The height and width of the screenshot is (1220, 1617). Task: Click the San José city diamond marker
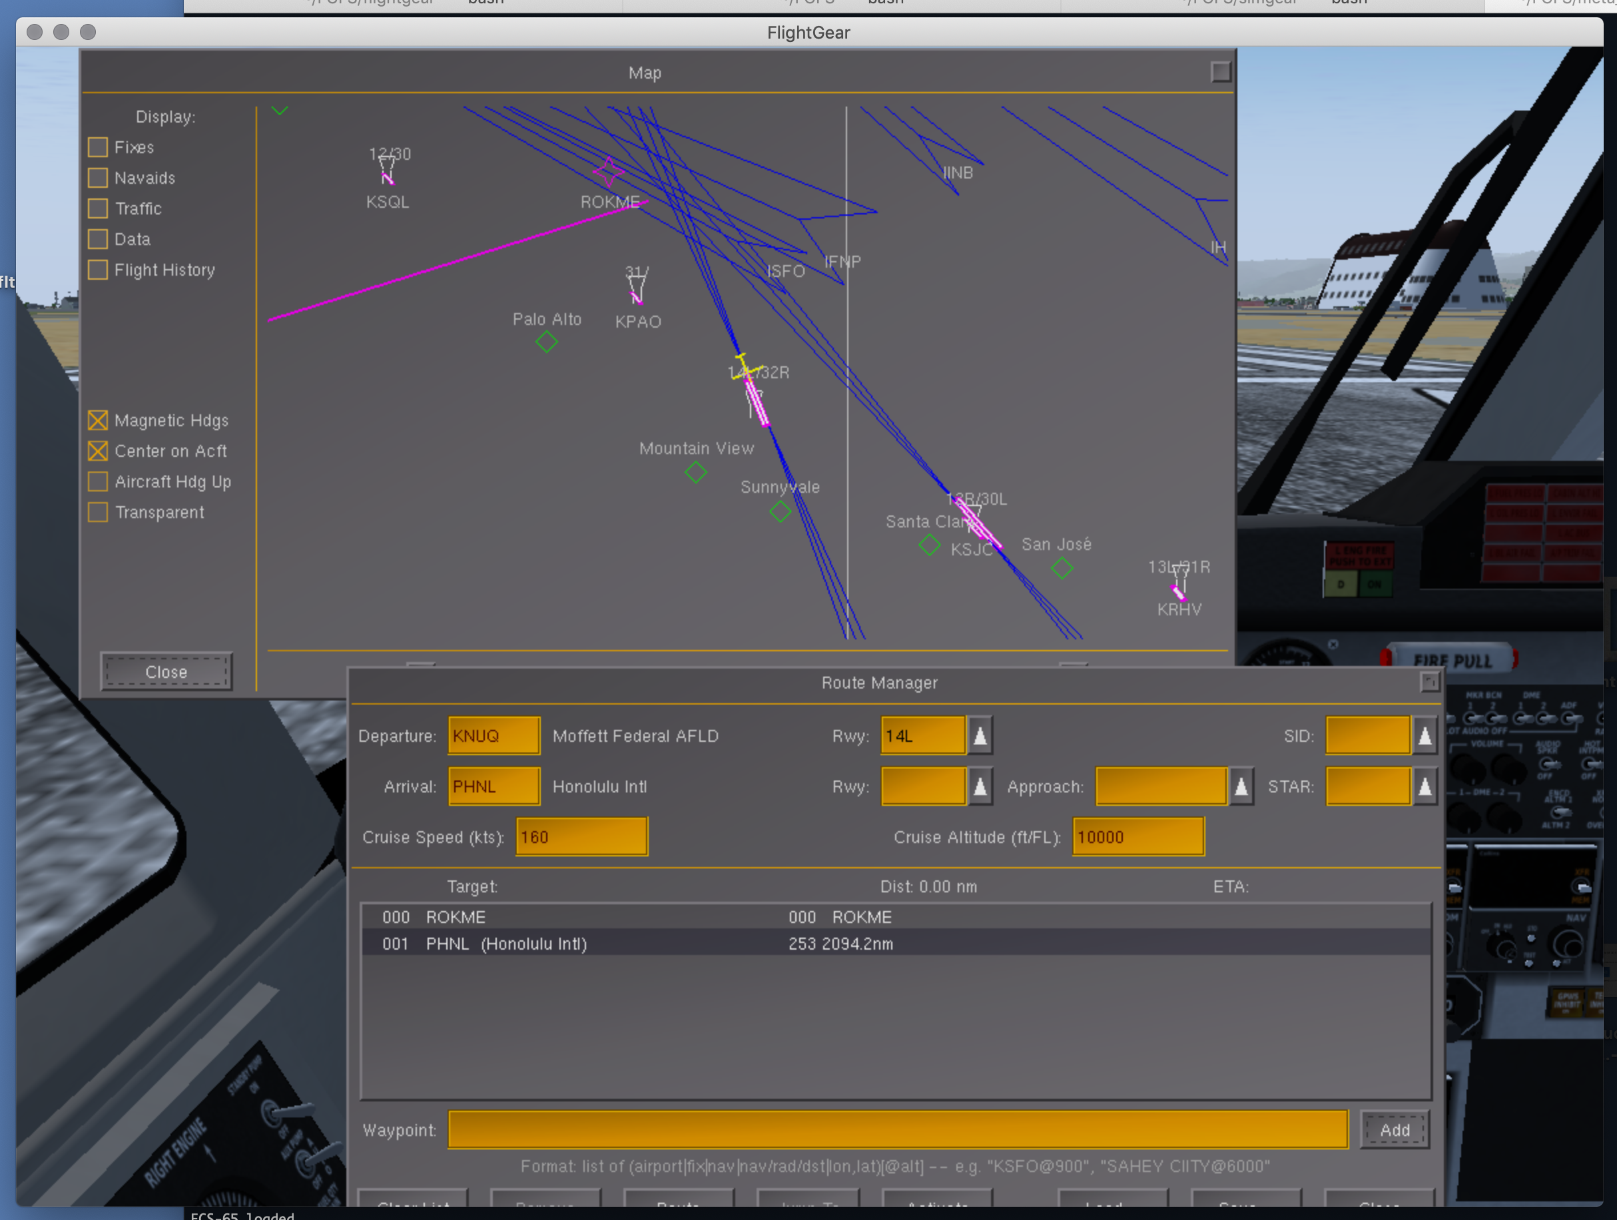1062,568
